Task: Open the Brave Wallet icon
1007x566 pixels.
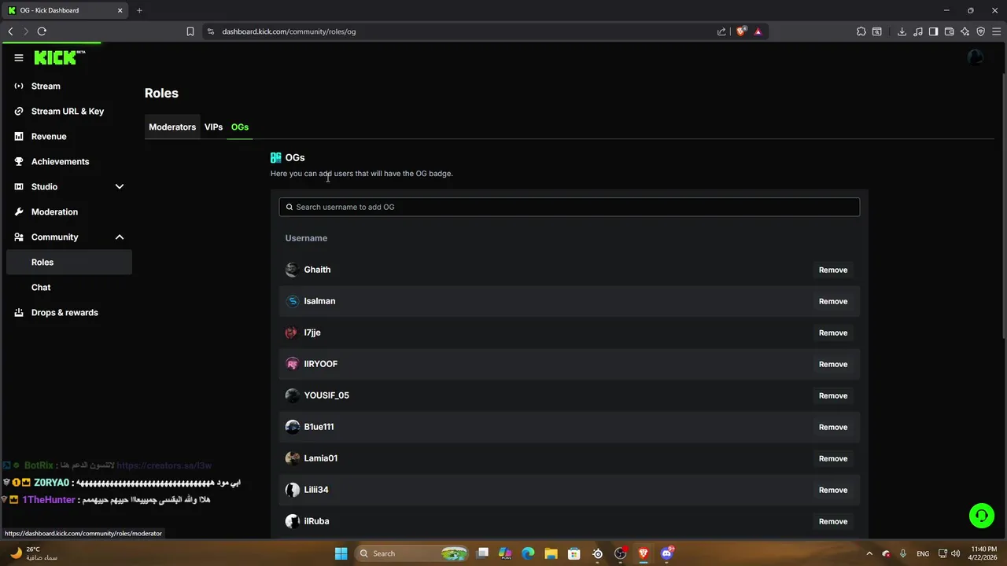Action: point(949,31)
